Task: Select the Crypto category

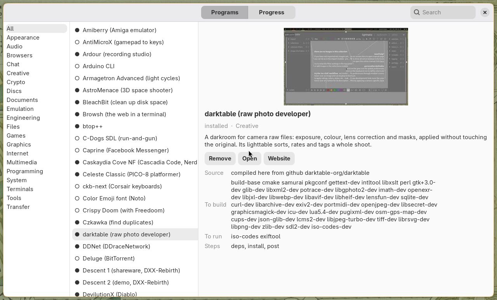Action: pos(36,82)
